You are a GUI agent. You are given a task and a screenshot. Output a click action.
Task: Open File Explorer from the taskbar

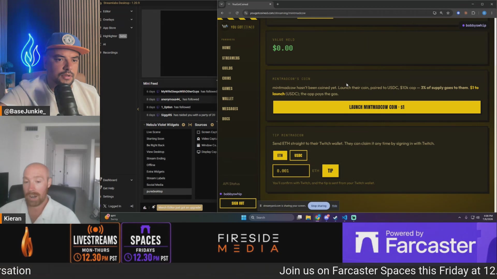(308, 218)
